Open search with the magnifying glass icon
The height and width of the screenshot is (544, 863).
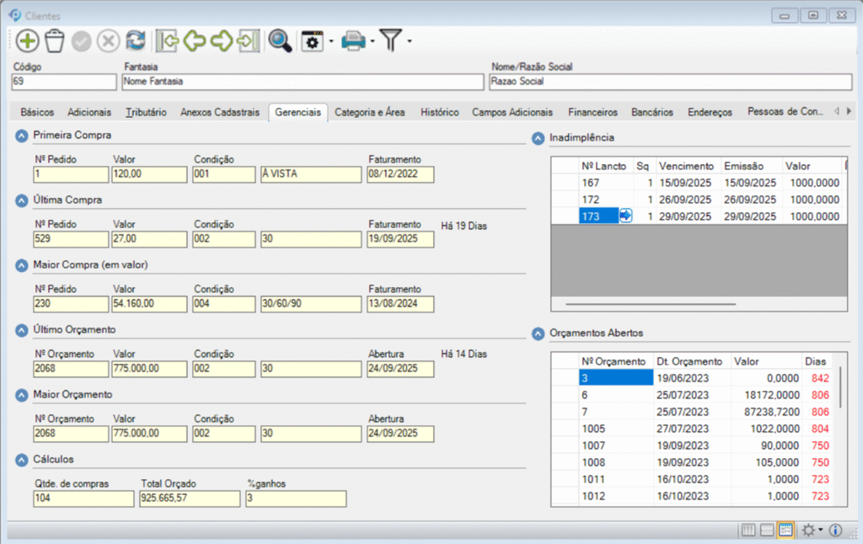(279, 40)
